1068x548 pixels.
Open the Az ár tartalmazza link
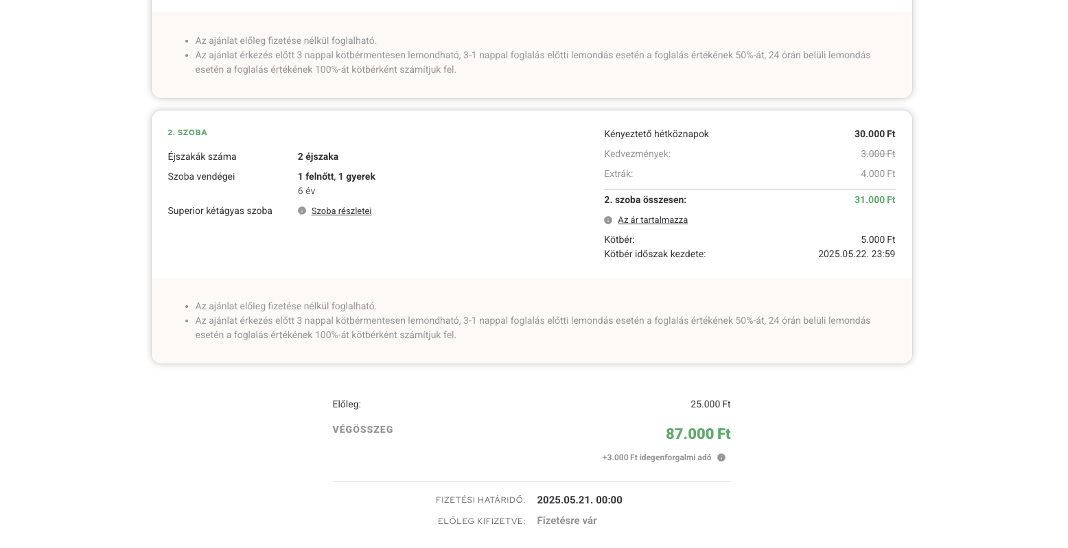coord(652,220)
